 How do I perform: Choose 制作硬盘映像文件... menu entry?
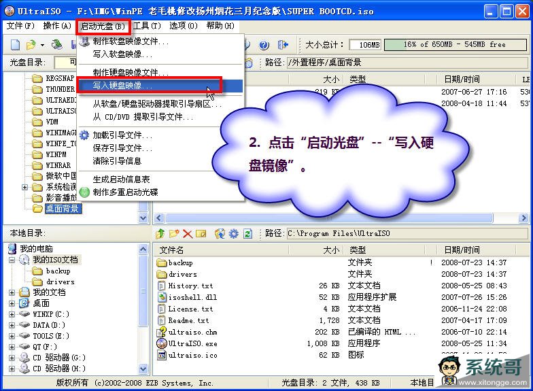pyautogui.click(x=160, y=72)
